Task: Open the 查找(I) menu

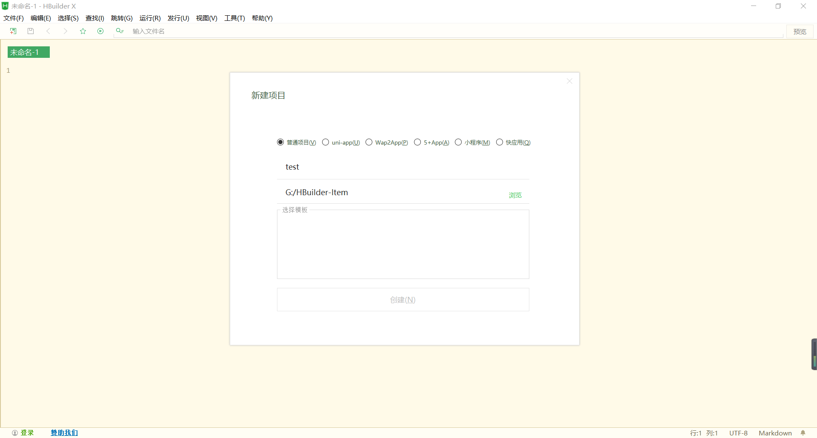Action: [x=95, y=18]
